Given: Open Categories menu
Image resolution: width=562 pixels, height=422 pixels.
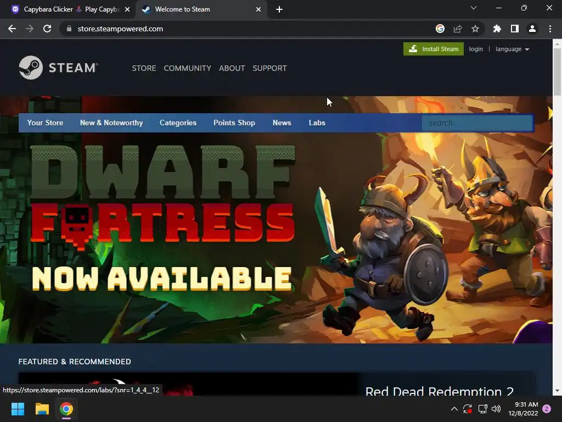Looking at the screenshot, I should click(x=178, y=123).
